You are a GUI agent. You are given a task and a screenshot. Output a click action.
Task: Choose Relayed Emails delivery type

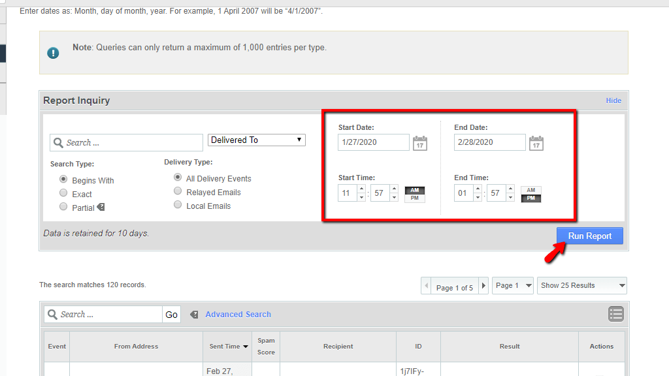pos(178,191)
